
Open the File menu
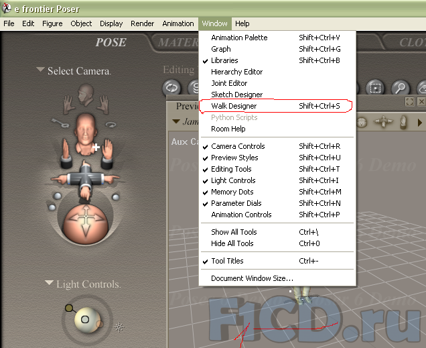[9, 23]
